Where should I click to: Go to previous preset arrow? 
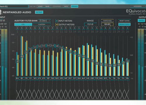point(31,6)
